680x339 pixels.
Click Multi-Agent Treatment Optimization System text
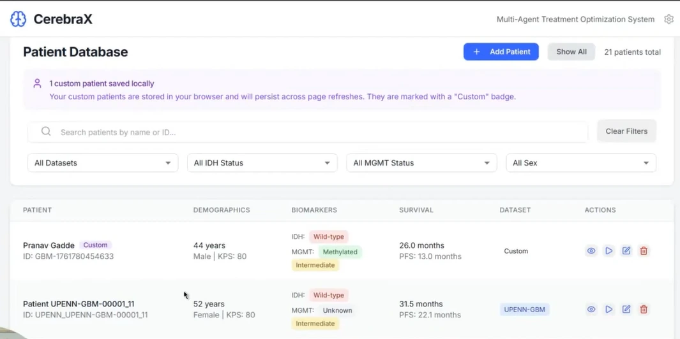pos(575,19)
